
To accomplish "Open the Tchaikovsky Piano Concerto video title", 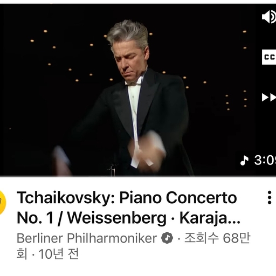I will (x=128, y=208).
